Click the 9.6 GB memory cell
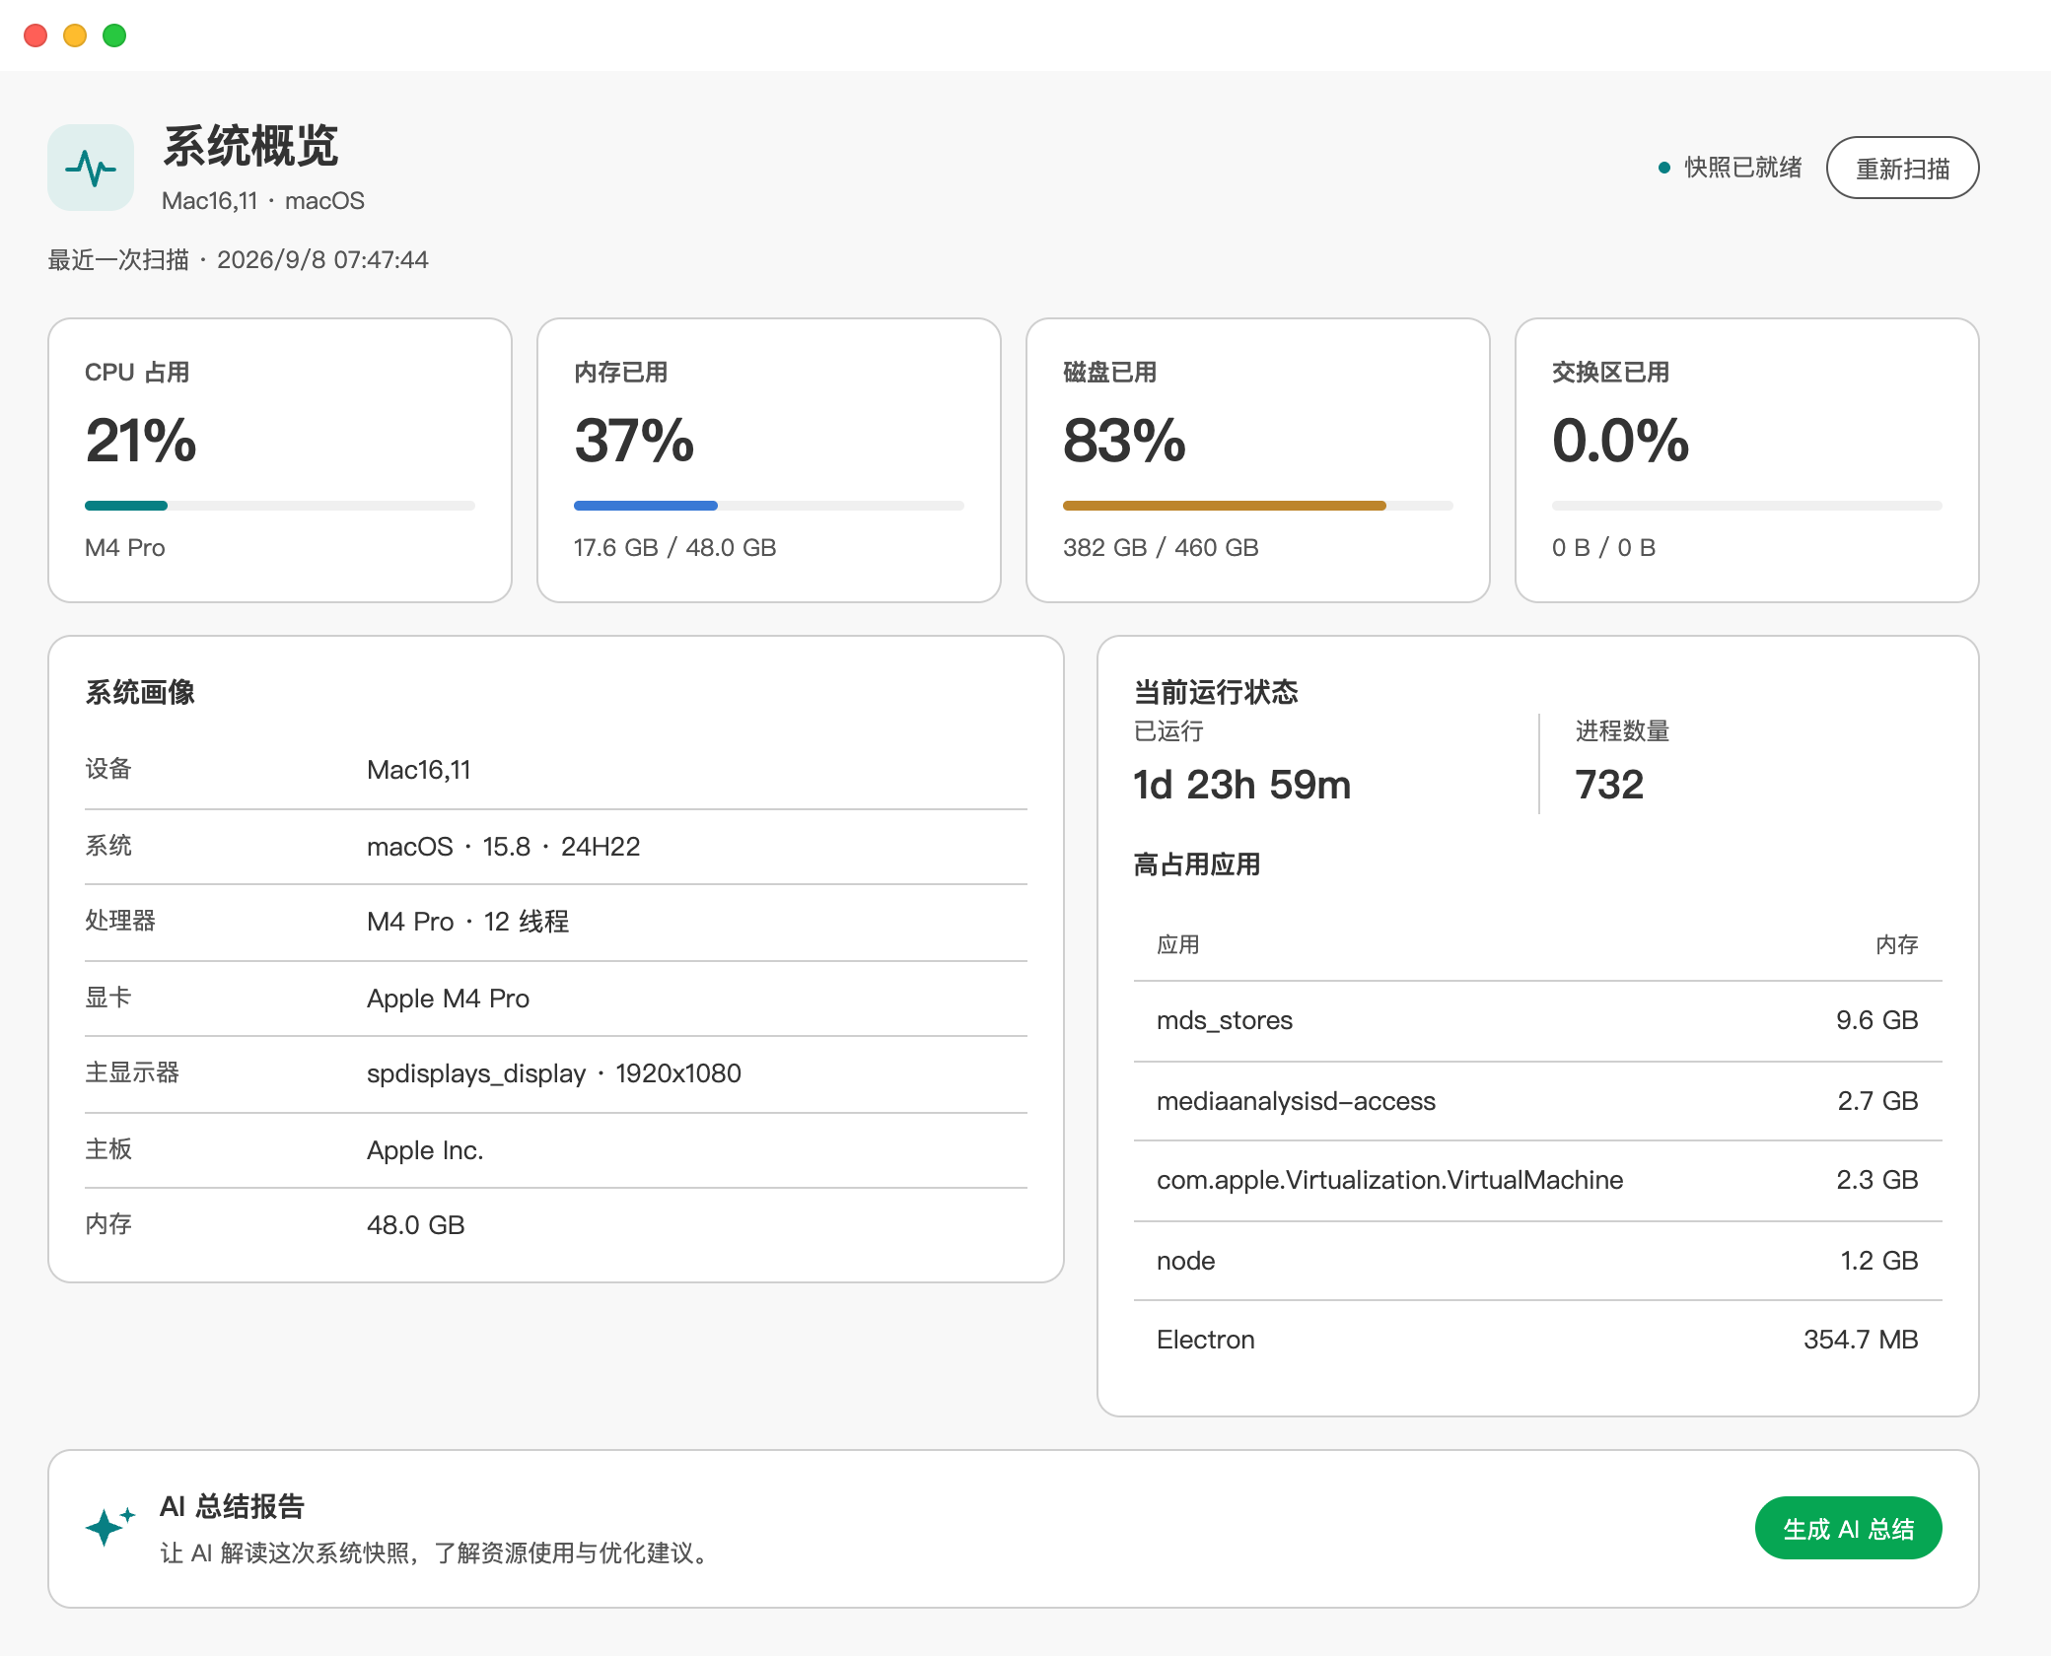Image resolution: width=2051 pixels, height=1656 pixels. click(x=1876, y=1020)
